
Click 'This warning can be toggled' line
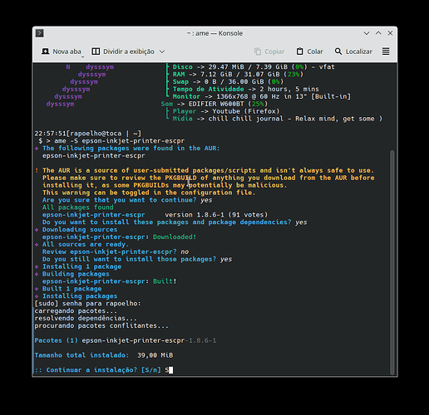tap(149, 193)
